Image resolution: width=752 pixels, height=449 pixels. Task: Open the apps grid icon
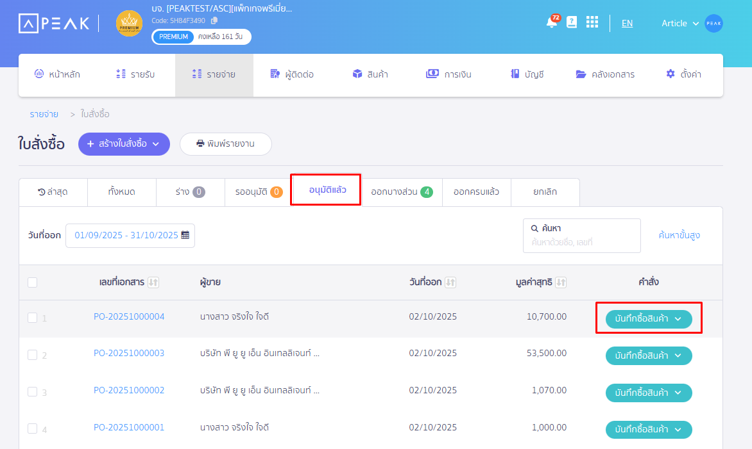(592, 22)
